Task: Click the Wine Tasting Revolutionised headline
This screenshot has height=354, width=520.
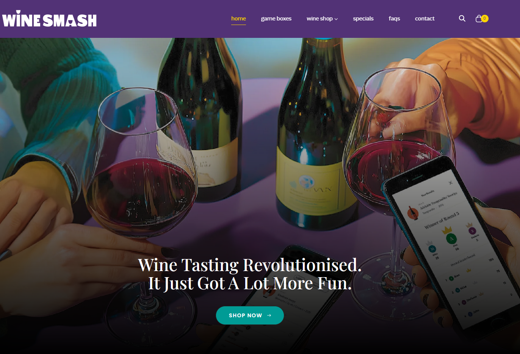Action: (x=250, y=265)
